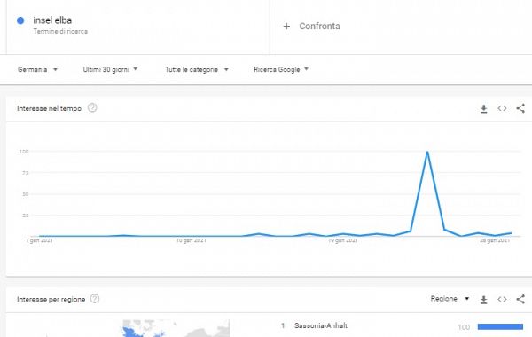The image size is (532, 337).
Task: Change the Ricerca Google search type
Action: 281,69
